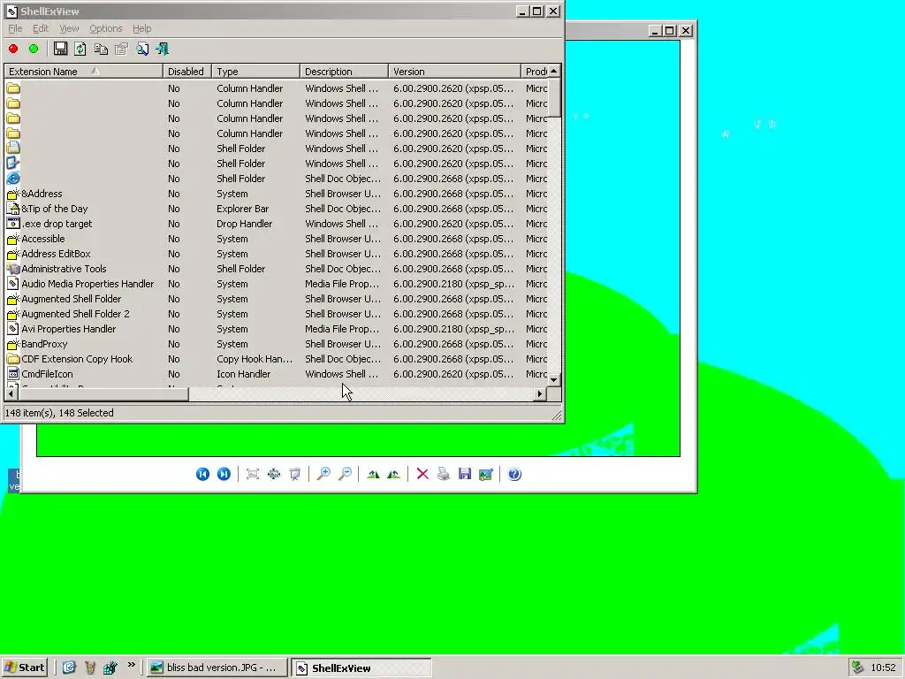Click the Copy To floppy icon in picture viewer
The height and width of the screenshot is (679, 905).
click(465, 474)
